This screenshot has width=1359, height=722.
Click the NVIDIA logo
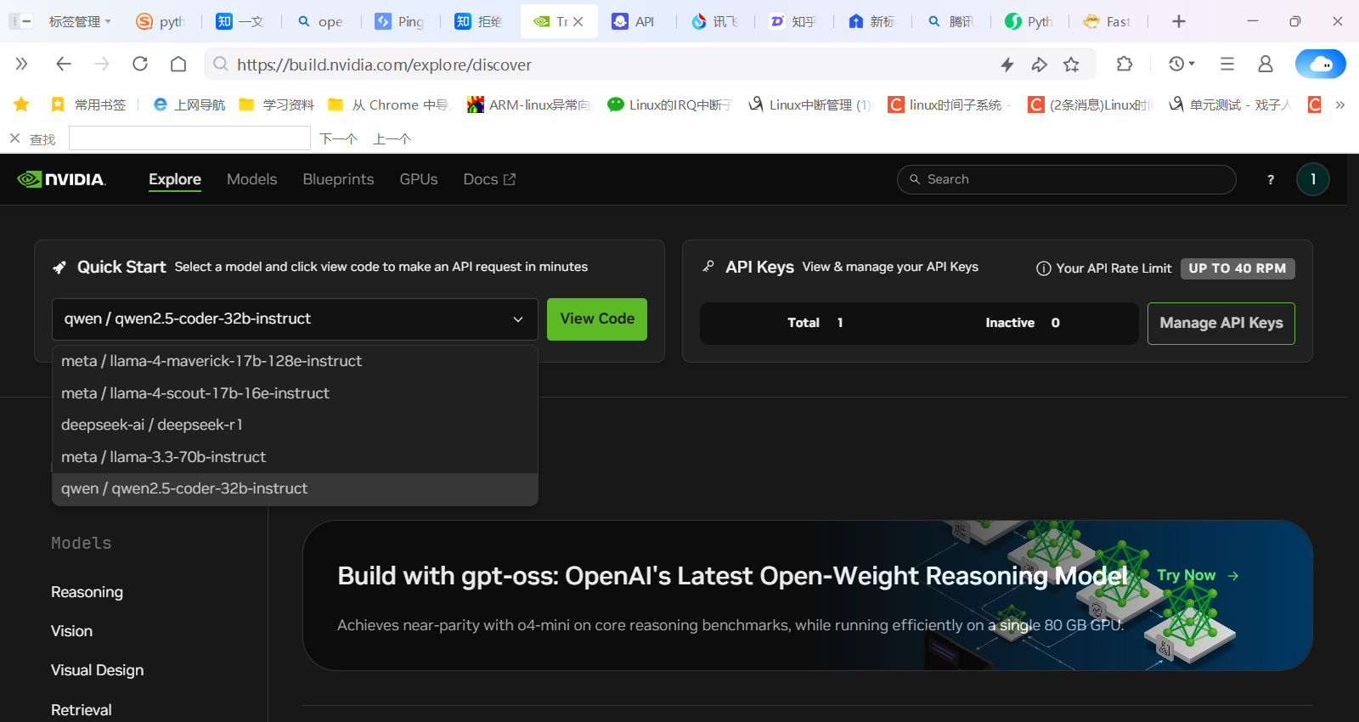[61, 179]
